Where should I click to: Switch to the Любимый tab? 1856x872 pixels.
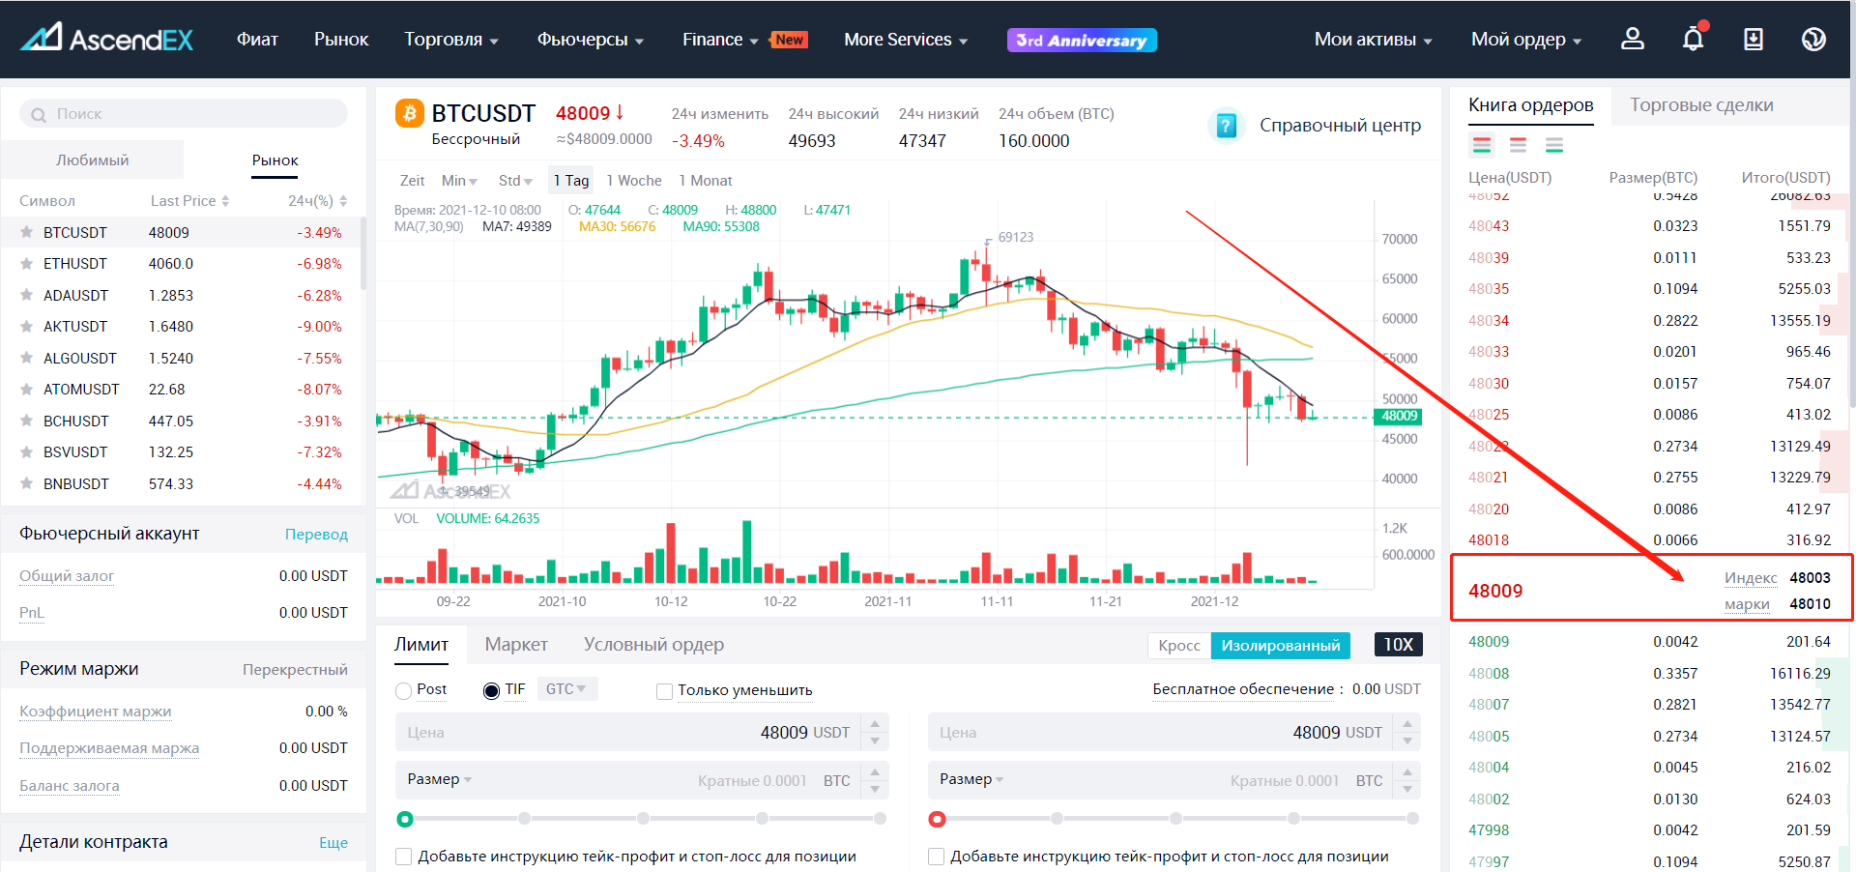(x=93, y=160)
